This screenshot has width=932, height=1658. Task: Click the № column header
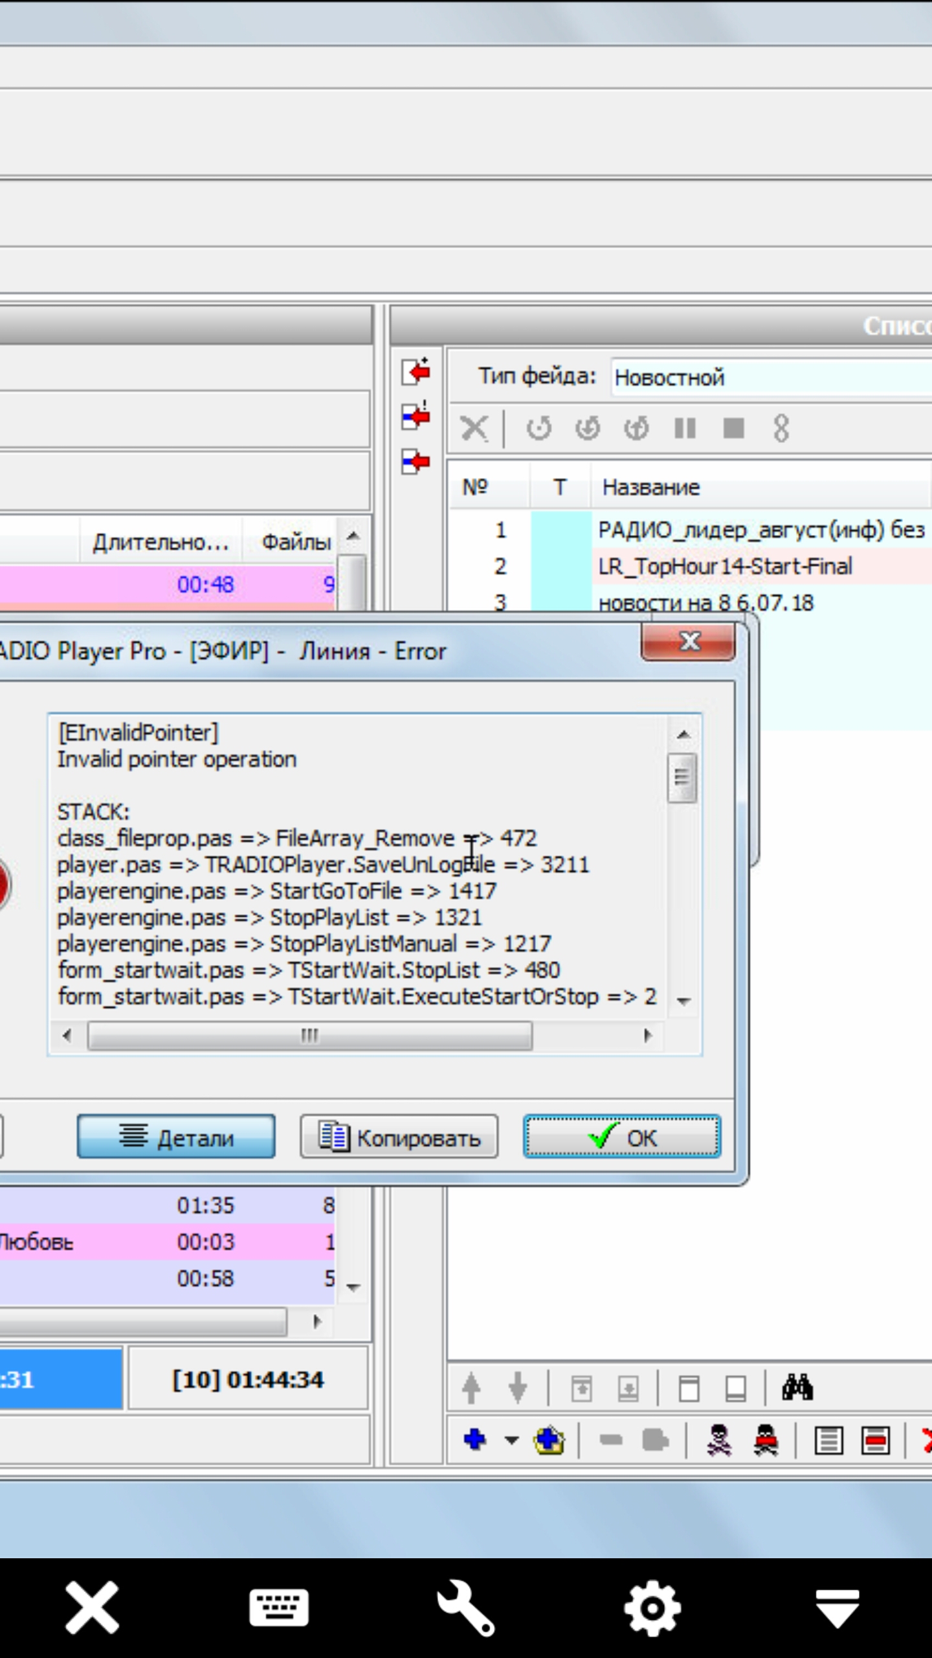point(489,487)
